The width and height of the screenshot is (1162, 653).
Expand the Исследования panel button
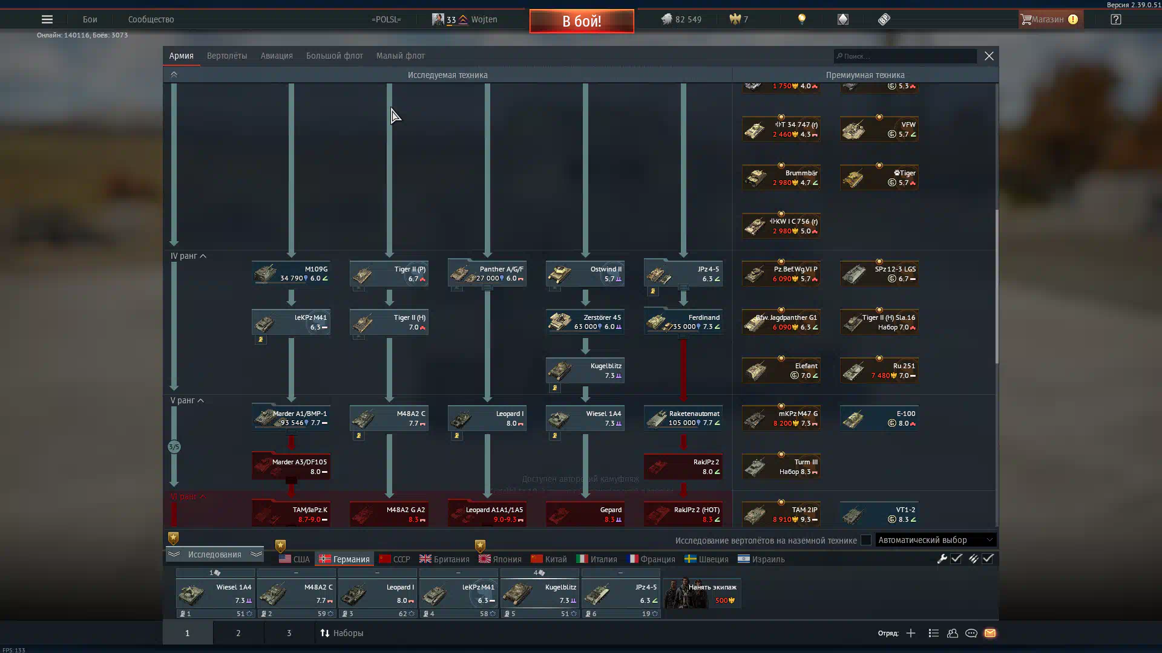[x=215, y=554]
